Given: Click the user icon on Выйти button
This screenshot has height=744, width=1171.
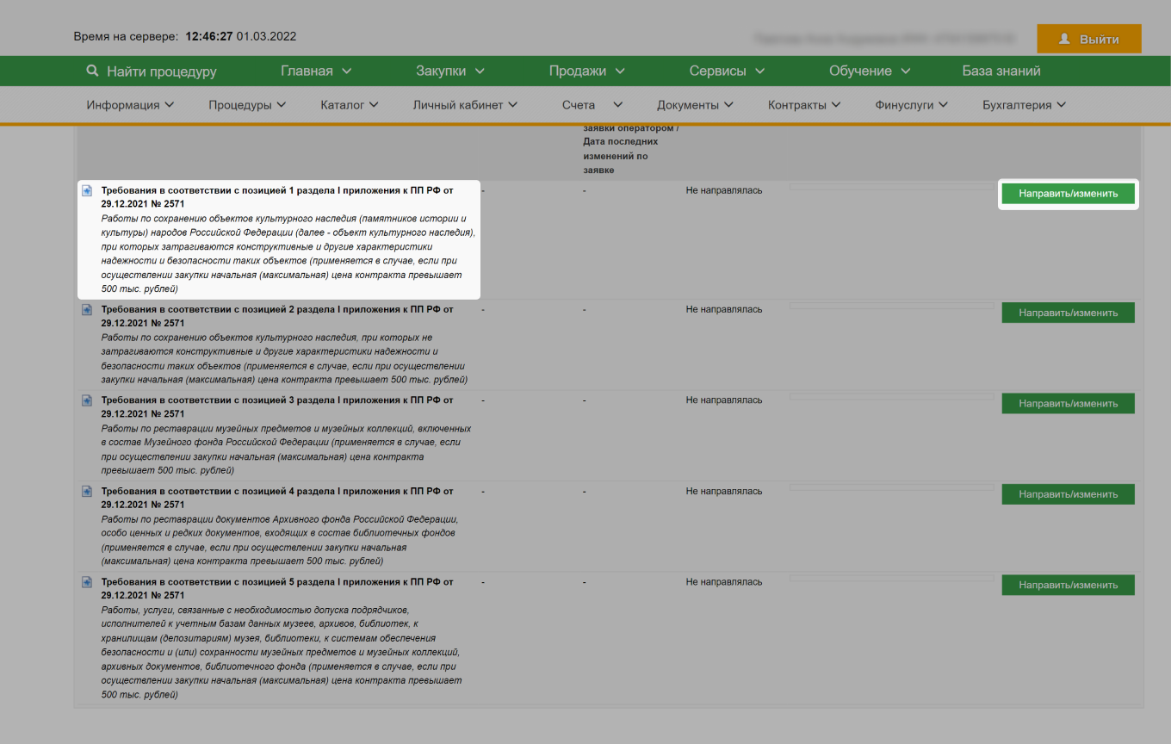Looking at the screenshot, I should [x=1064, y=40].
